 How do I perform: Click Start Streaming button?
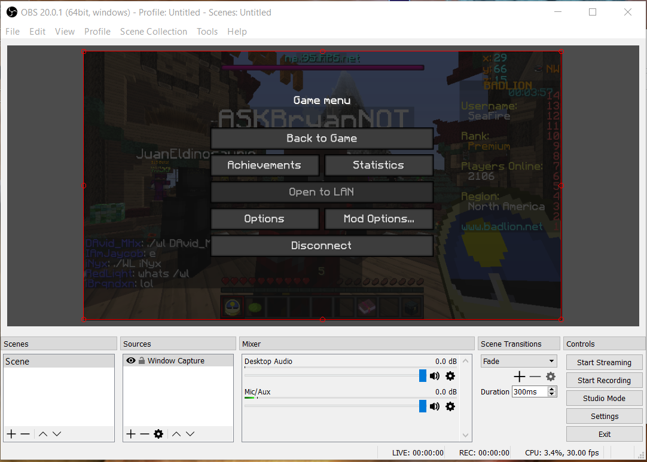[x=604, y=363]
